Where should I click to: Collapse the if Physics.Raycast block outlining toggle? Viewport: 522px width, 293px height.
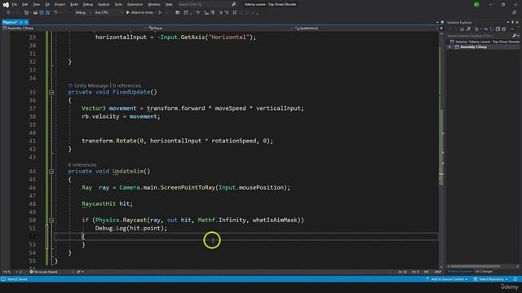pos(51,221)
